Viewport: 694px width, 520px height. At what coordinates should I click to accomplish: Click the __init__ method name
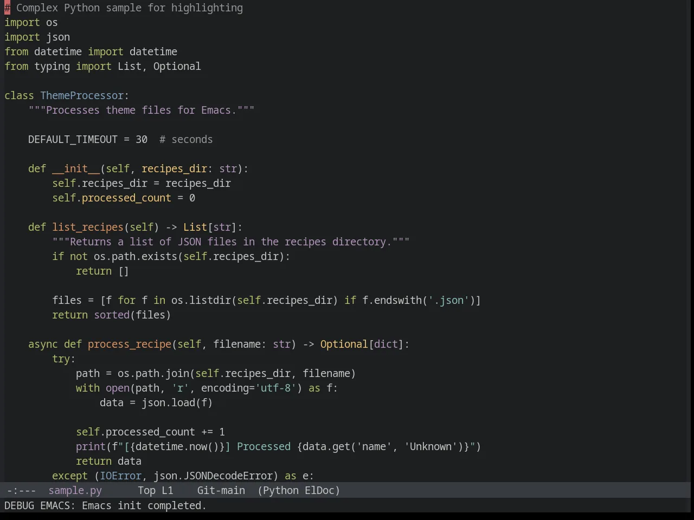(76, 168)
